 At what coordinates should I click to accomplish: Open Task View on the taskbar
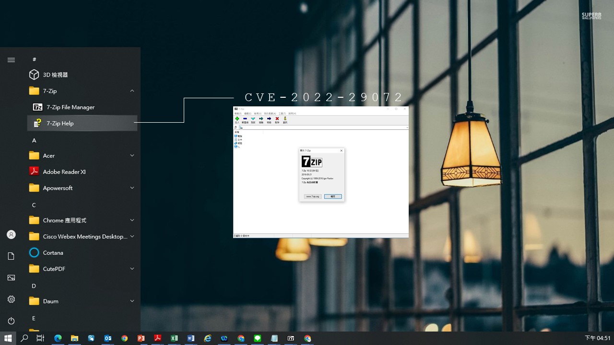[x=40, y=338]
